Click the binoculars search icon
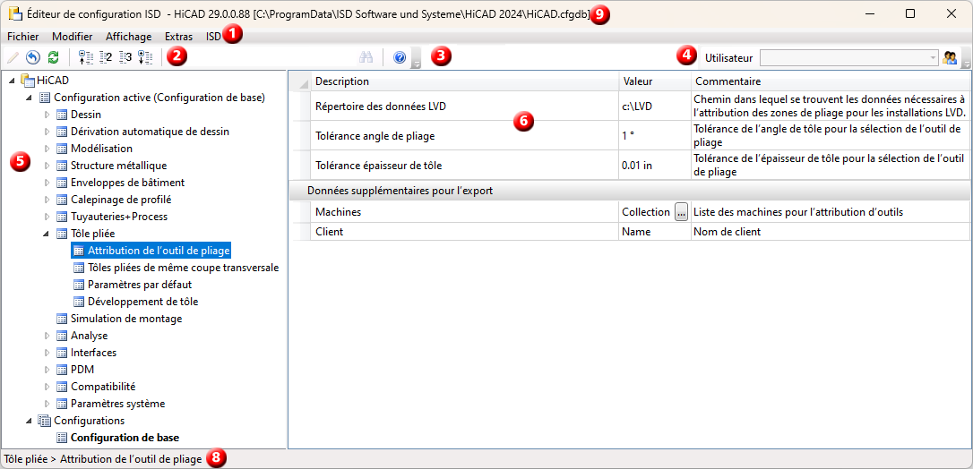Image resolution: width=973 pixels, height=469 pixels. (366, 57)
